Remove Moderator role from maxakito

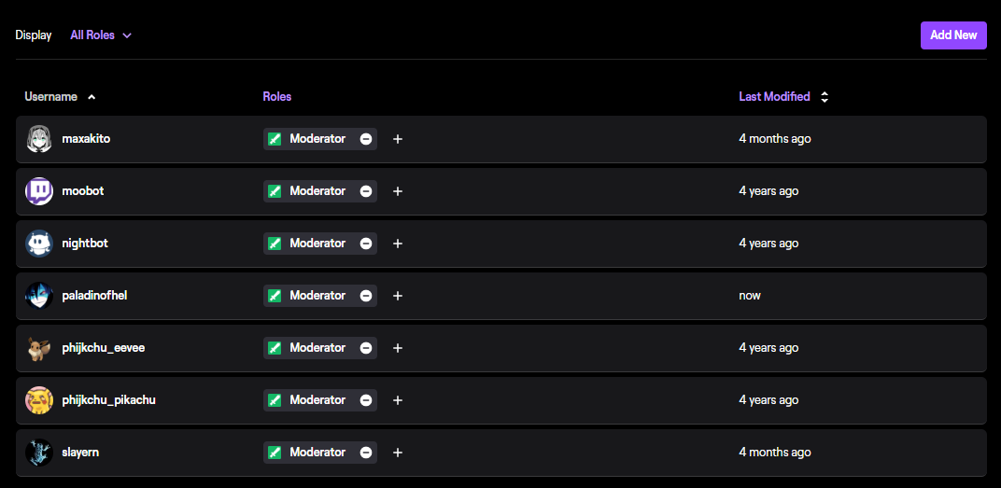366,139
